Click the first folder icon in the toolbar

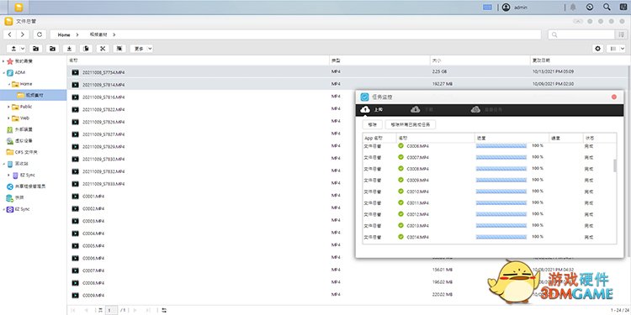pyautogui.click(x=36, y=49)
